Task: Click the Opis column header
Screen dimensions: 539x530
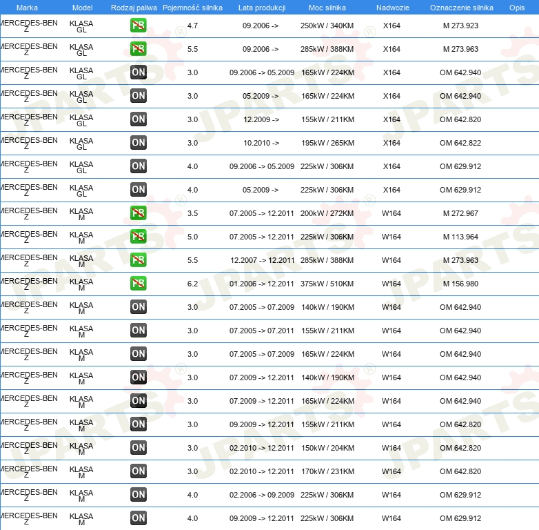Action: pyautogui.click(x=516, y=7)
